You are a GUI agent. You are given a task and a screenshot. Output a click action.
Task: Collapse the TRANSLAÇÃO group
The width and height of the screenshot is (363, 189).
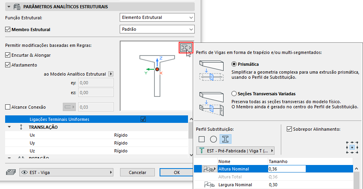(x=9, y=127)
